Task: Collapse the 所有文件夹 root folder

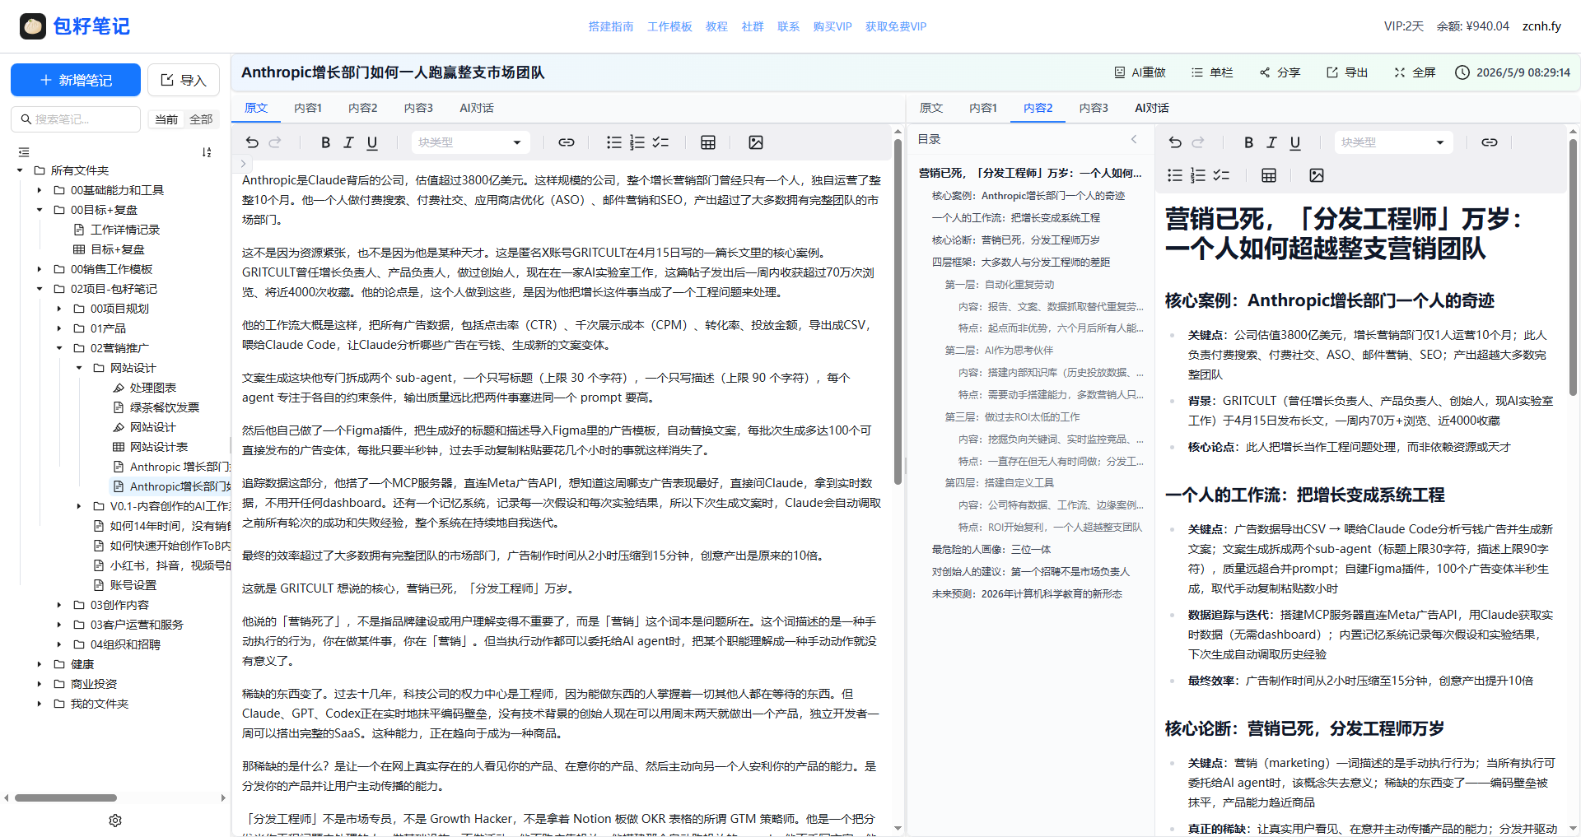Action: [20, 170]
